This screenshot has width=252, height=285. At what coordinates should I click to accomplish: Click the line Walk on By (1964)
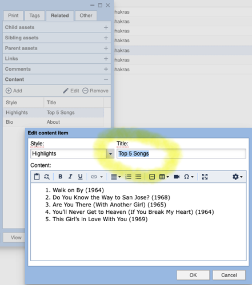coord(78,190)
